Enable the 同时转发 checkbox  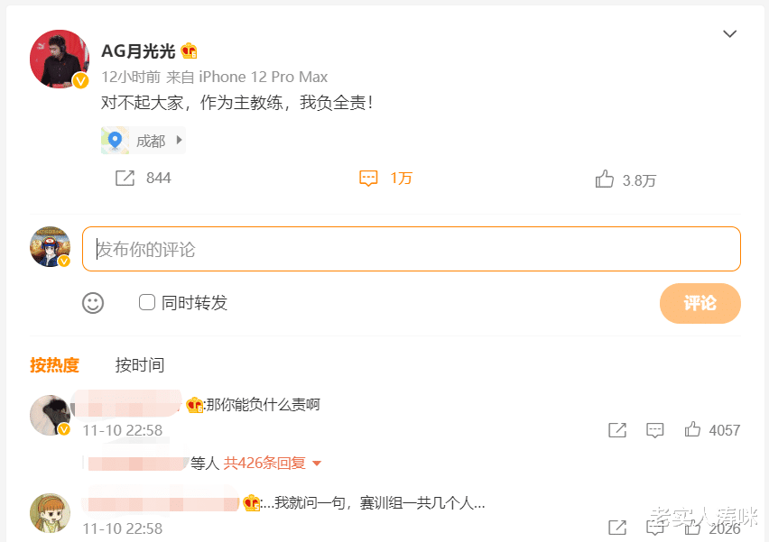[x=147, y=302]
